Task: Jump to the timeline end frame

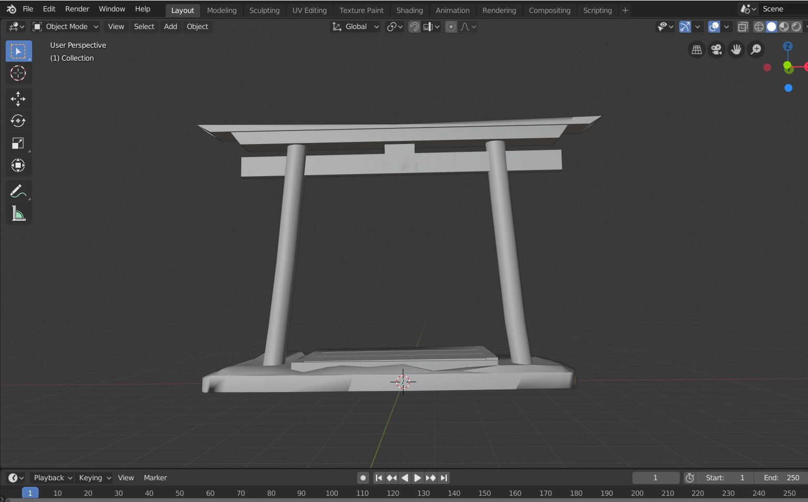Action: point(444,478)
